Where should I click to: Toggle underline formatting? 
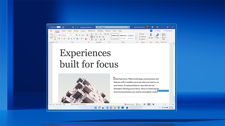pos(64,39)
